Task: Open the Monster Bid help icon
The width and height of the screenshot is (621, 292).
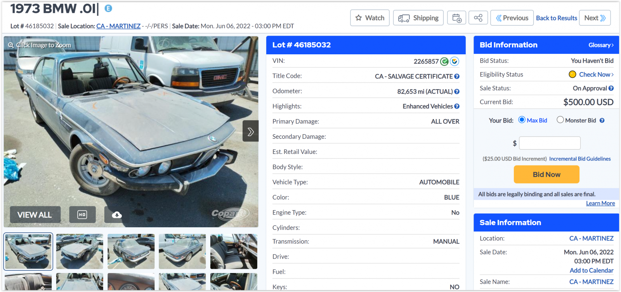Action: (x=602, y=121)
